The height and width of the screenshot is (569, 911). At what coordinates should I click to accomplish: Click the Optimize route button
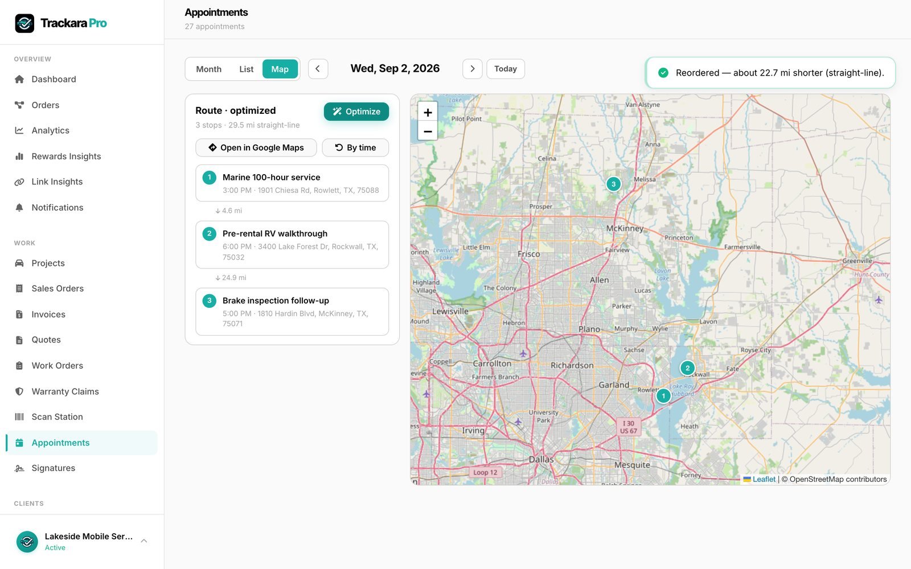pyautogui.click(x=356, y=112)
